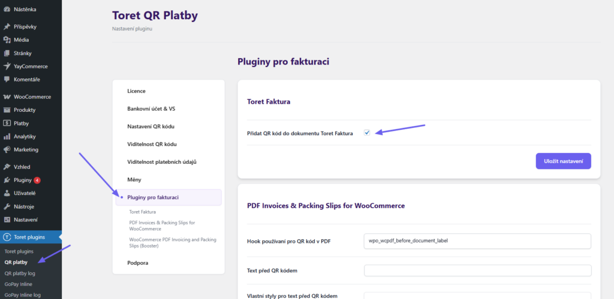This screenshot has width=614, height=299.
Task: Click the Toret plugins circled T icon
Action: (7, 237)
